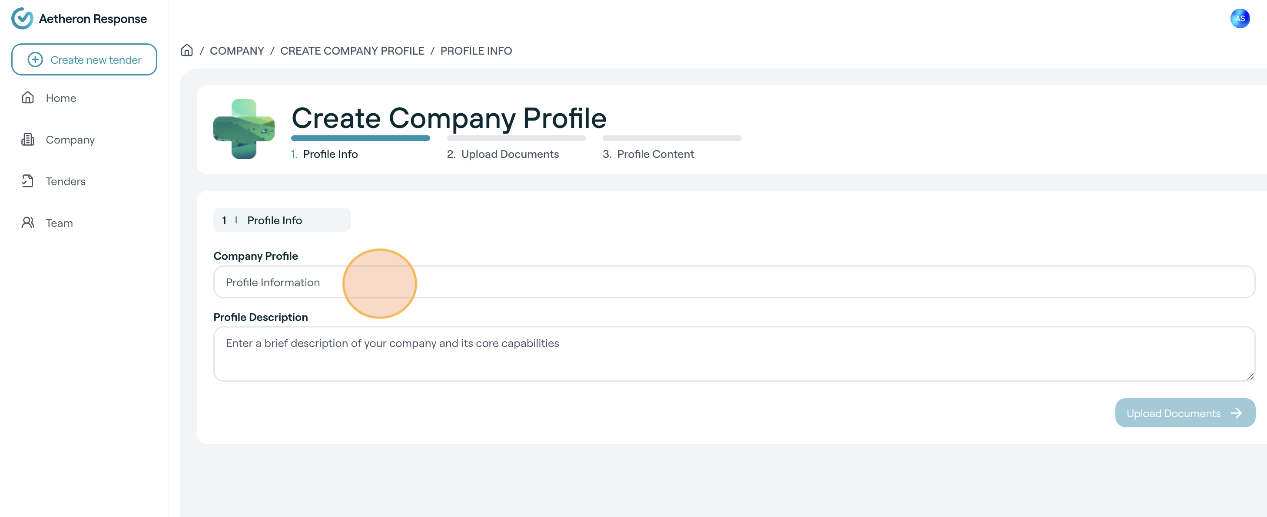
Task: Open the AS user avatar menu
Action: tap(1240, 19)
